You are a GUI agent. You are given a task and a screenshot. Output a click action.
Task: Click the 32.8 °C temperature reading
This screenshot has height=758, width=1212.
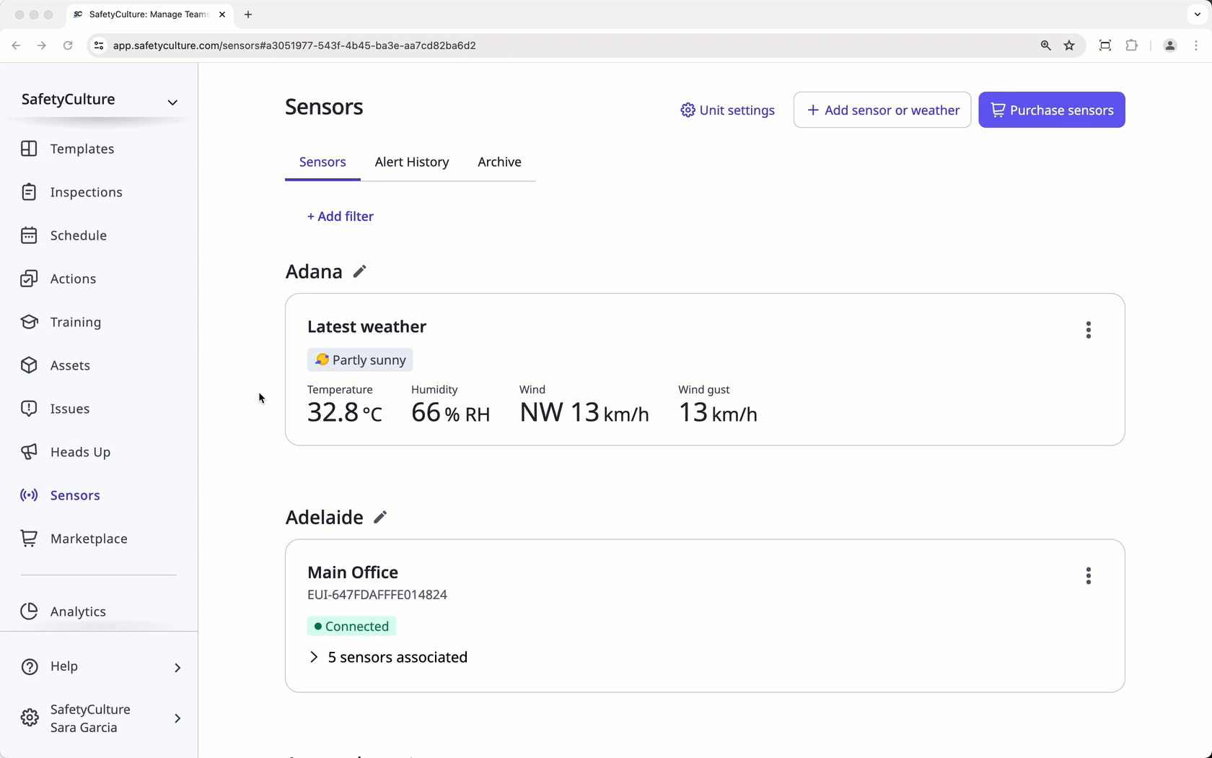tap(345, 412)
